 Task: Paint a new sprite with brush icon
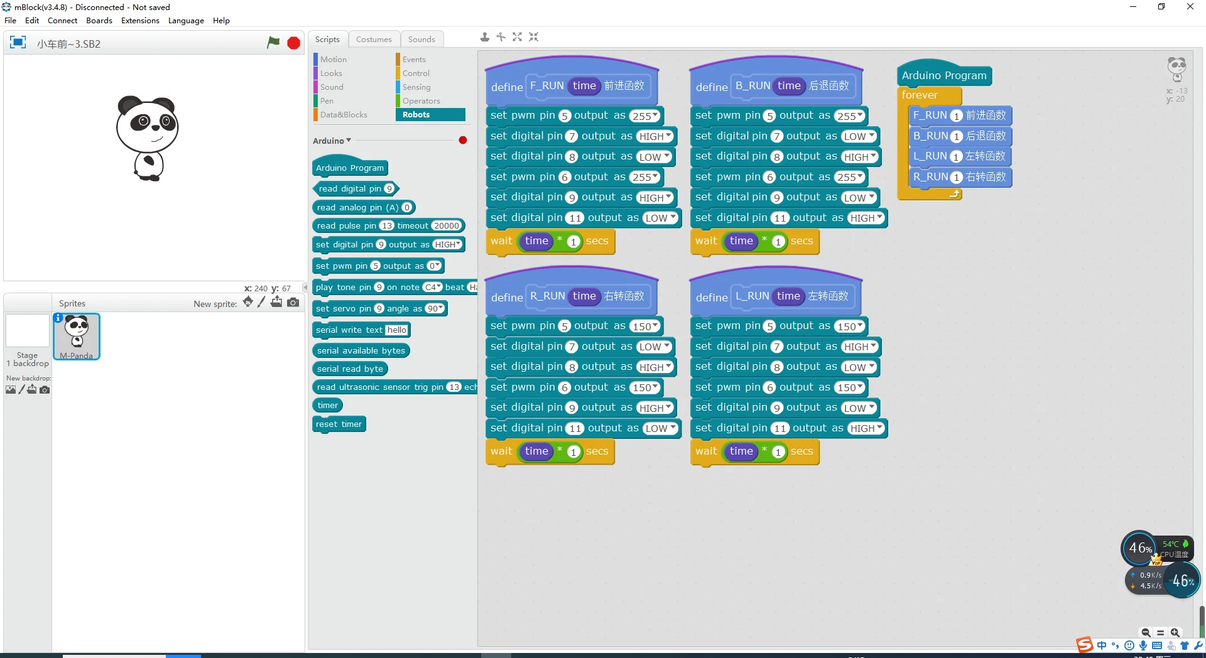pos(261,303)
